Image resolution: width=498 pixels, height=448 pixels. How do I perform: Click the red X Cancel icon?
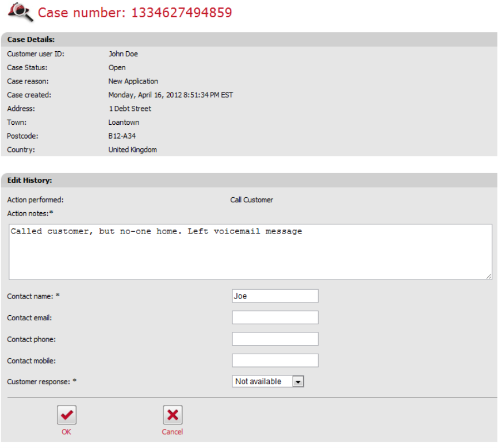click(x=173, y=415)
